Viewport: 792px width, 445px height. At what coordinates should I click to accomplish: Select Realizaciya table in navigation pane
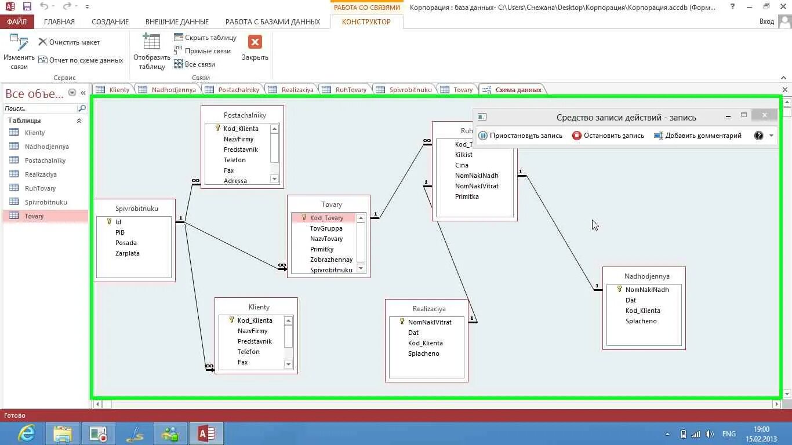pyautogui.click(x=45, y=174)
